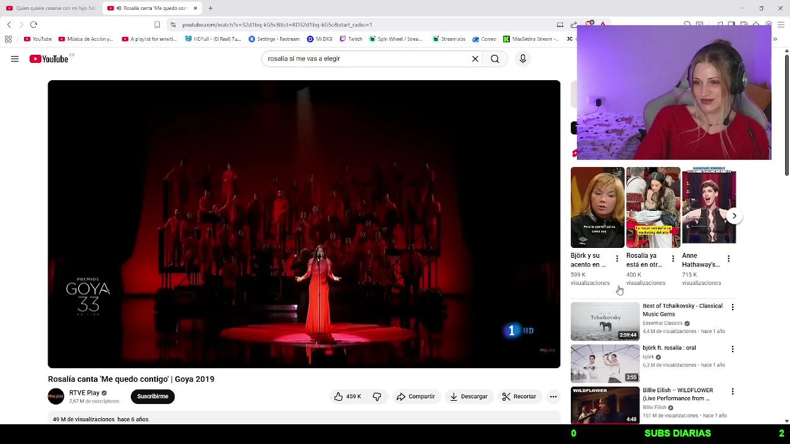Open the Settings - Restream bookmark
The height and width of the screenshot is (444, 790).
coord(274,39)
